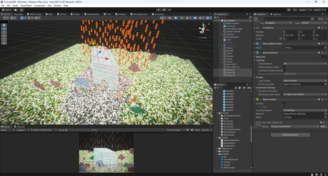Open the Cooking Options dropdown
328x176 pixels.
point(305,110)
